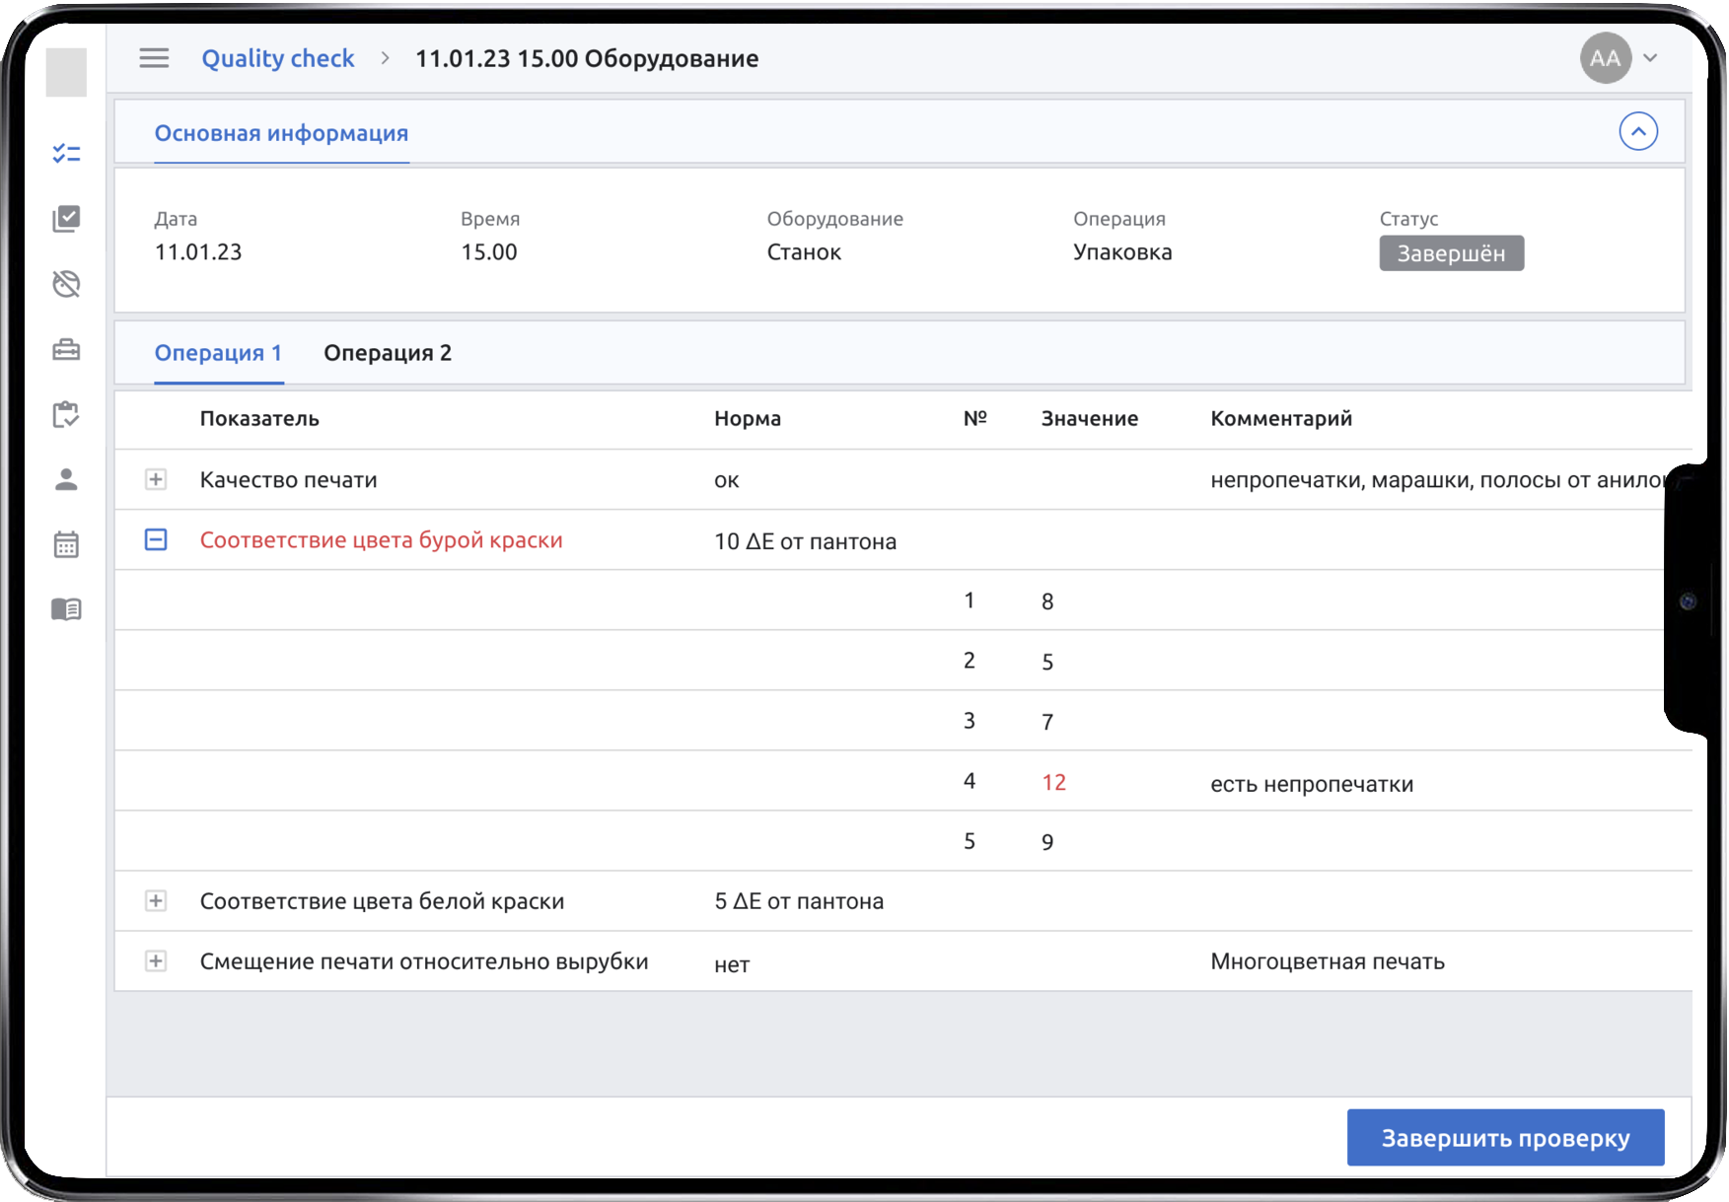Expand the Качество печати row
The height and width of the screenshot is (1202, 1729).
point(156,479)
